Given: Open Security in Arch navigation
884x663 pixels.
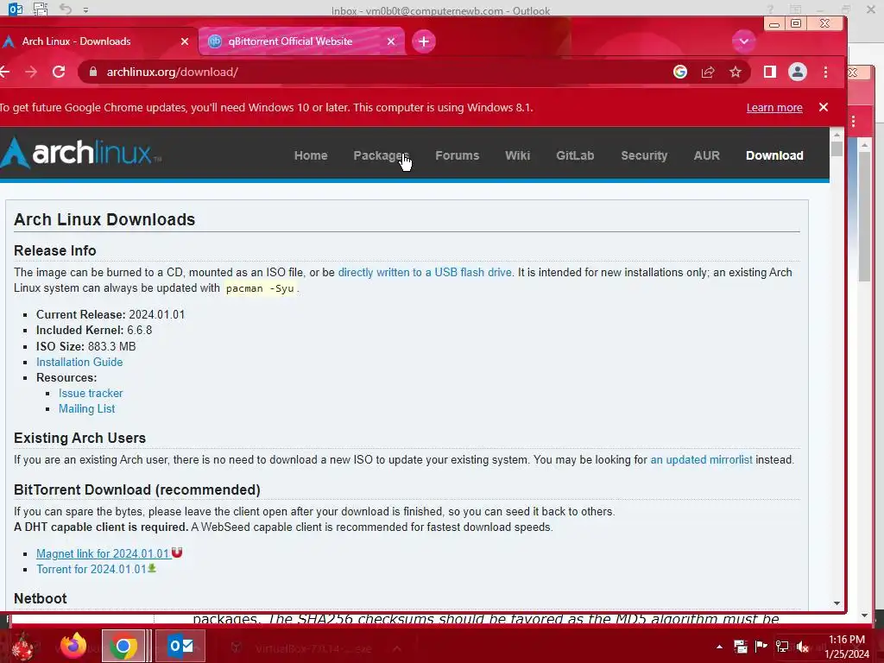Looking at the screenshot, I should (644, 155).
